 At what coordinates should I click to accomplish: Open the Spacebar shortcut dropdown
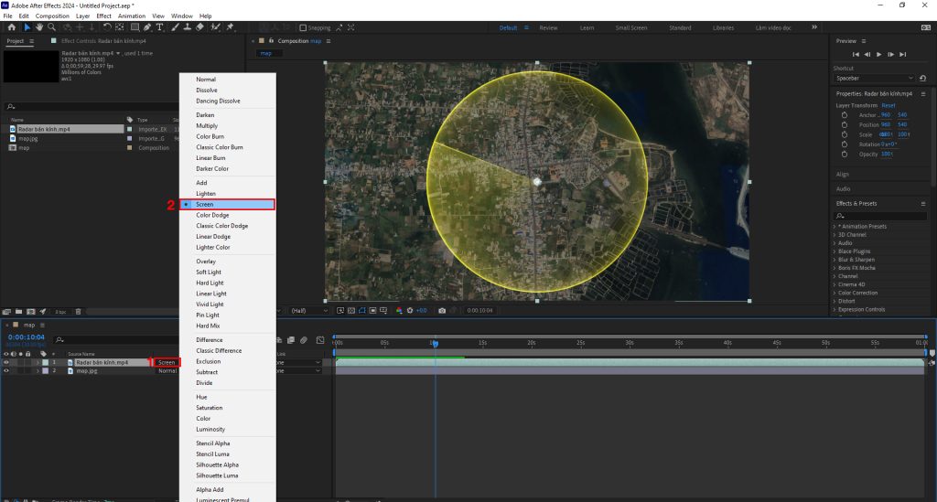point(874,78)
